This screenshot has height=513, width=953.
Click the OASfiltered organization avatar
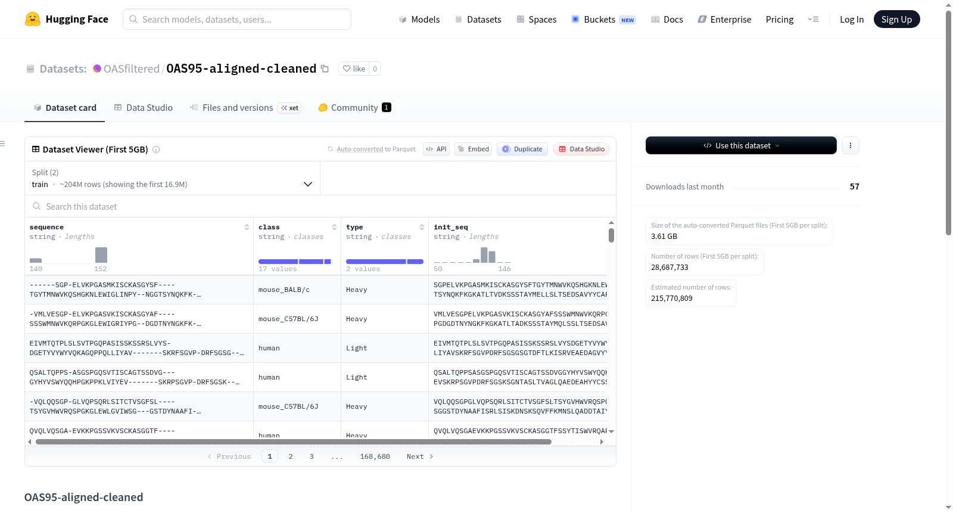[97, 69]
